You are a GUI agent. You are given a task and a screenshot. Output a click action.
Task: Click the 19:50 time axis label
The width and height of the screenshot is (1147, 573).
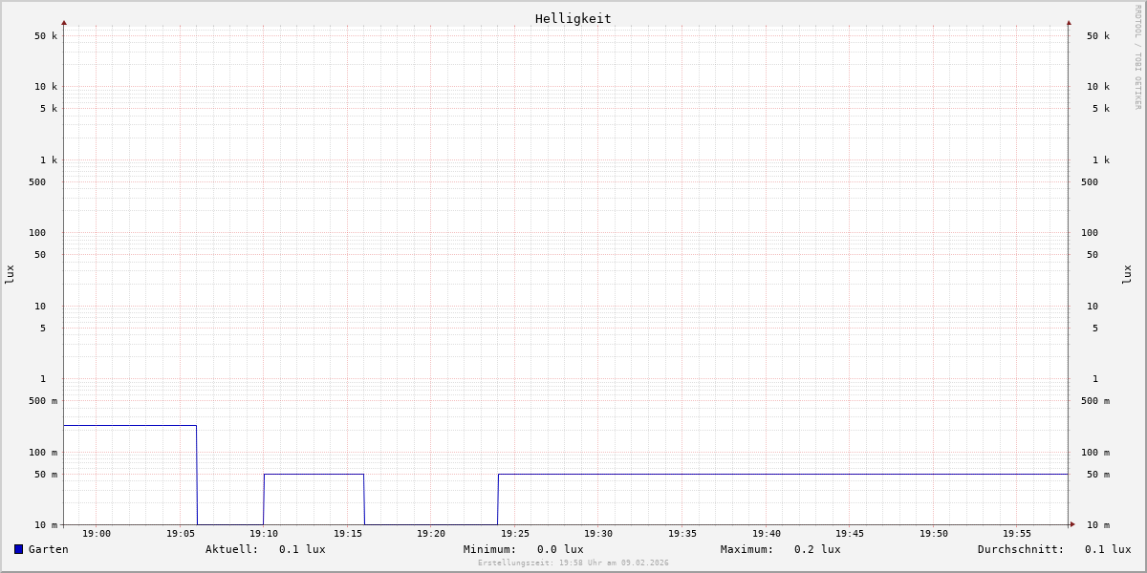click(x=934, y=534)
